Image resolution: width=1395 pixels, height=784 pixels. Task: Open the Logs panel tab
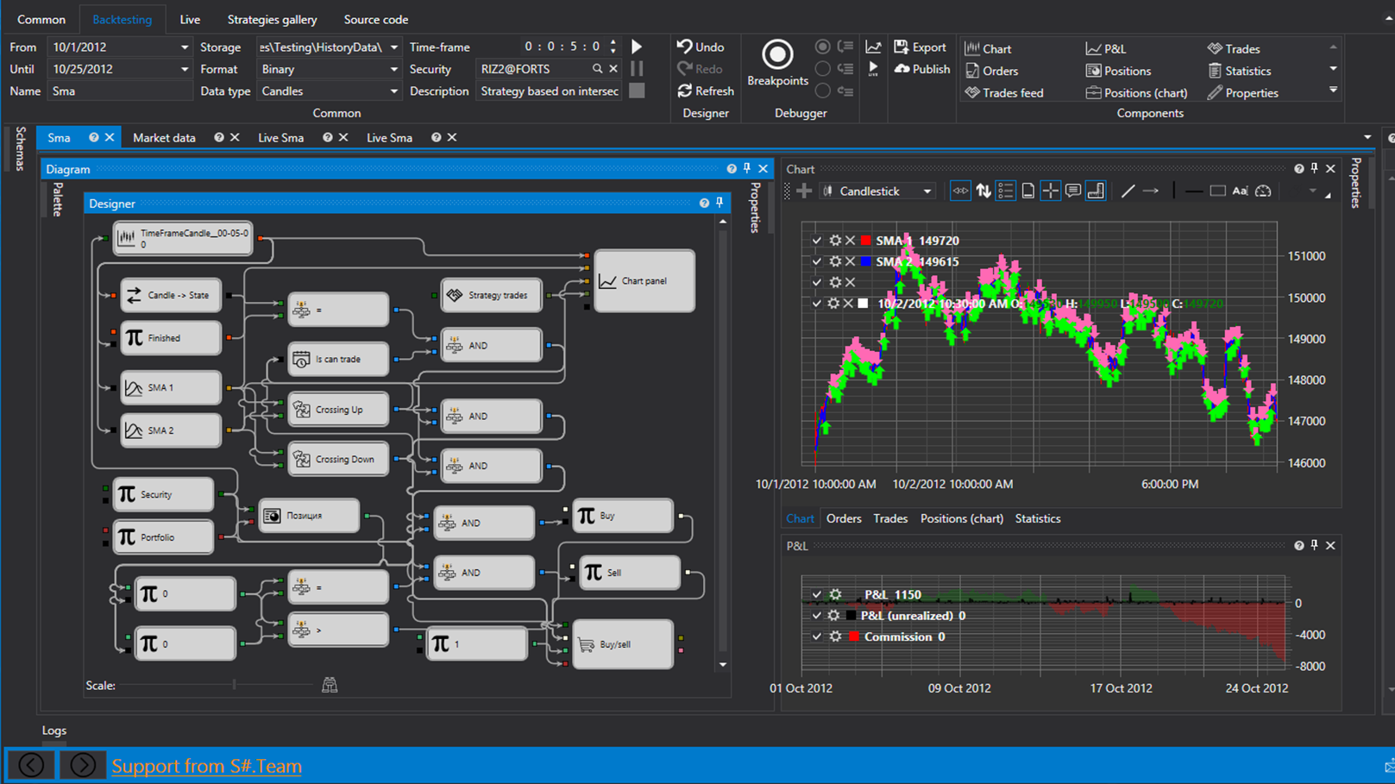pos(54,731)
